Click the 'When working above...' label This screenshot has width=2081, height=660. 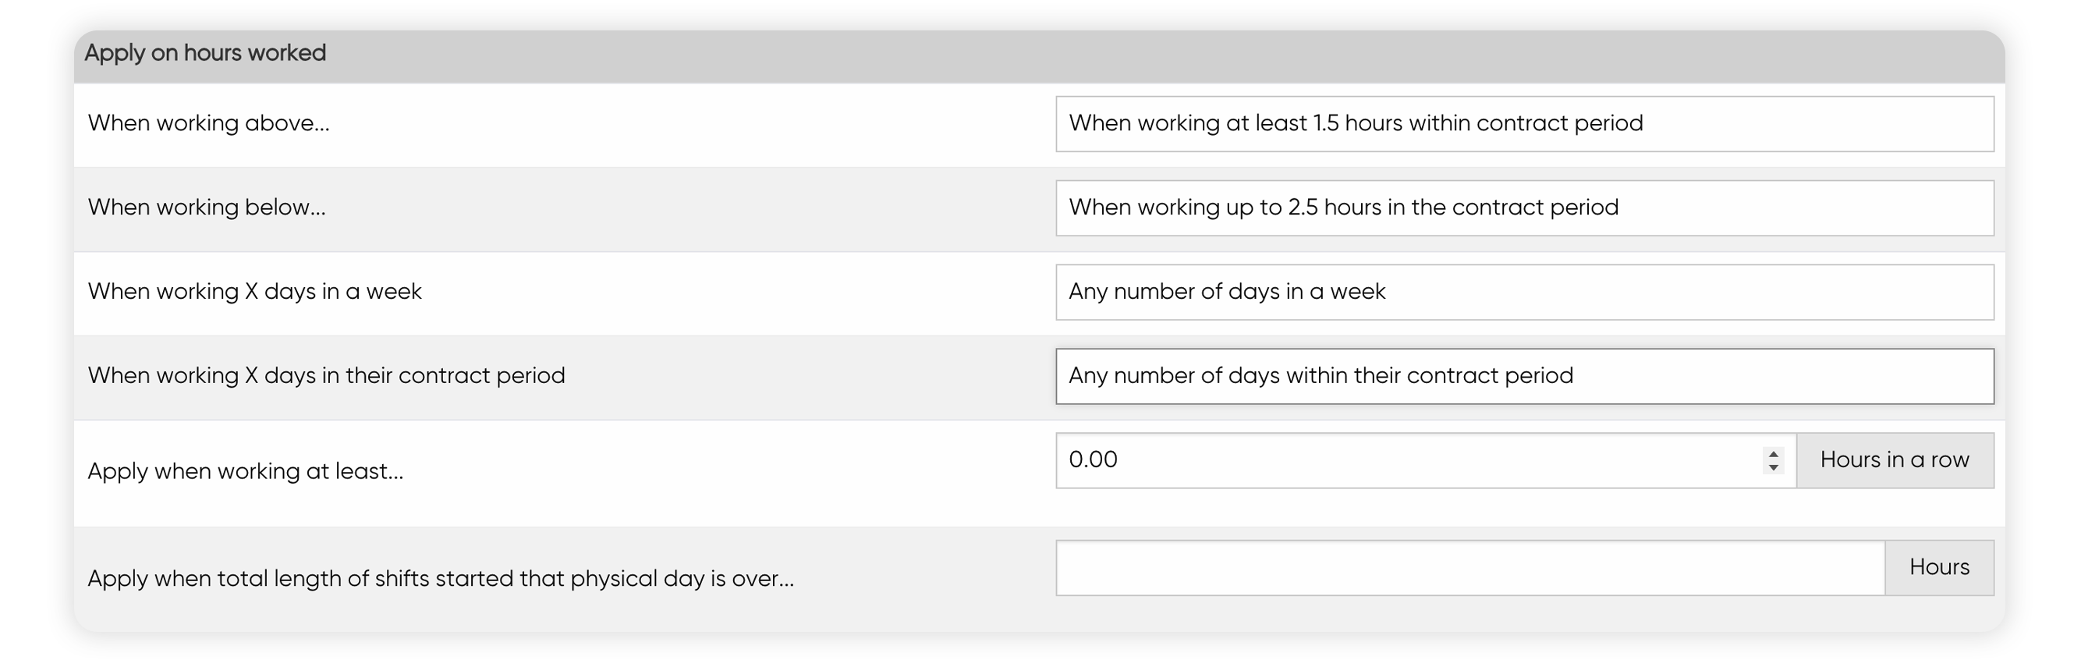tap(208, 122)
